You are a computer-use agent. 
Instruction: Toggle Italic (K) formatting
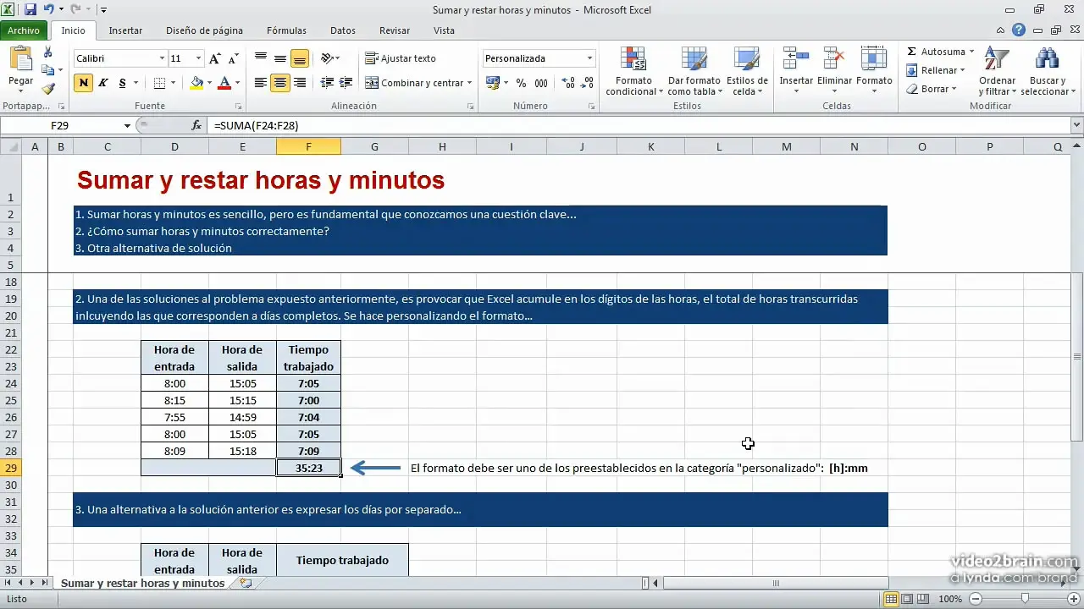(x=103, y=83)
